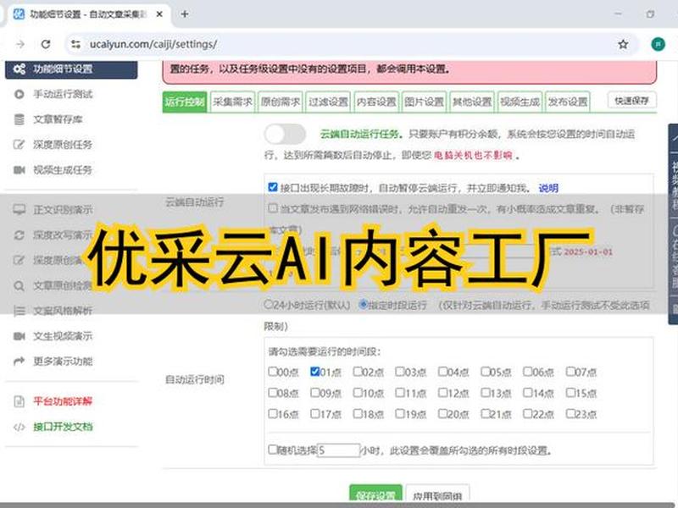Close the 功能细节设置 browser tab
The width and height of the screenshot is (678, 508).
(159, 14)
